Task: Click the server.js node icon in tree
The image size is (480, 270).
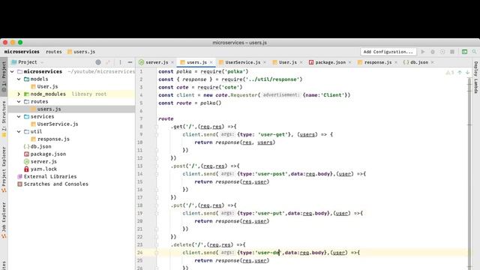Action: click(x=26, y=162)
